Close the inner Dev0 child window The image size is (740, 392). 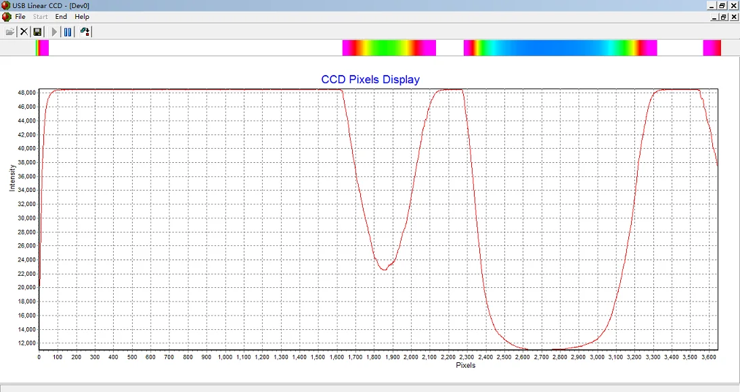pos(733,17)
